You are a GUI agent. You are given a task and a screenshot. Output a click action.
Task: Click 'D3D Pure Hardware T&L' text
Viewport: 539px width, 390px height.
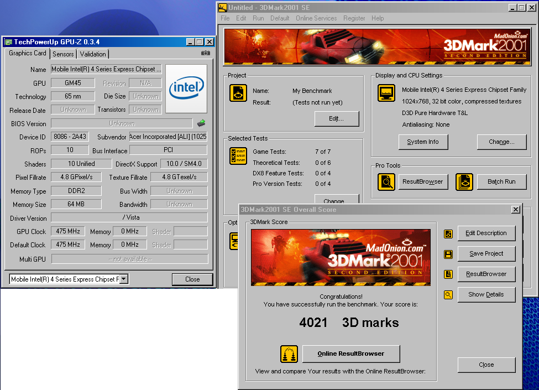coord(435,113)
